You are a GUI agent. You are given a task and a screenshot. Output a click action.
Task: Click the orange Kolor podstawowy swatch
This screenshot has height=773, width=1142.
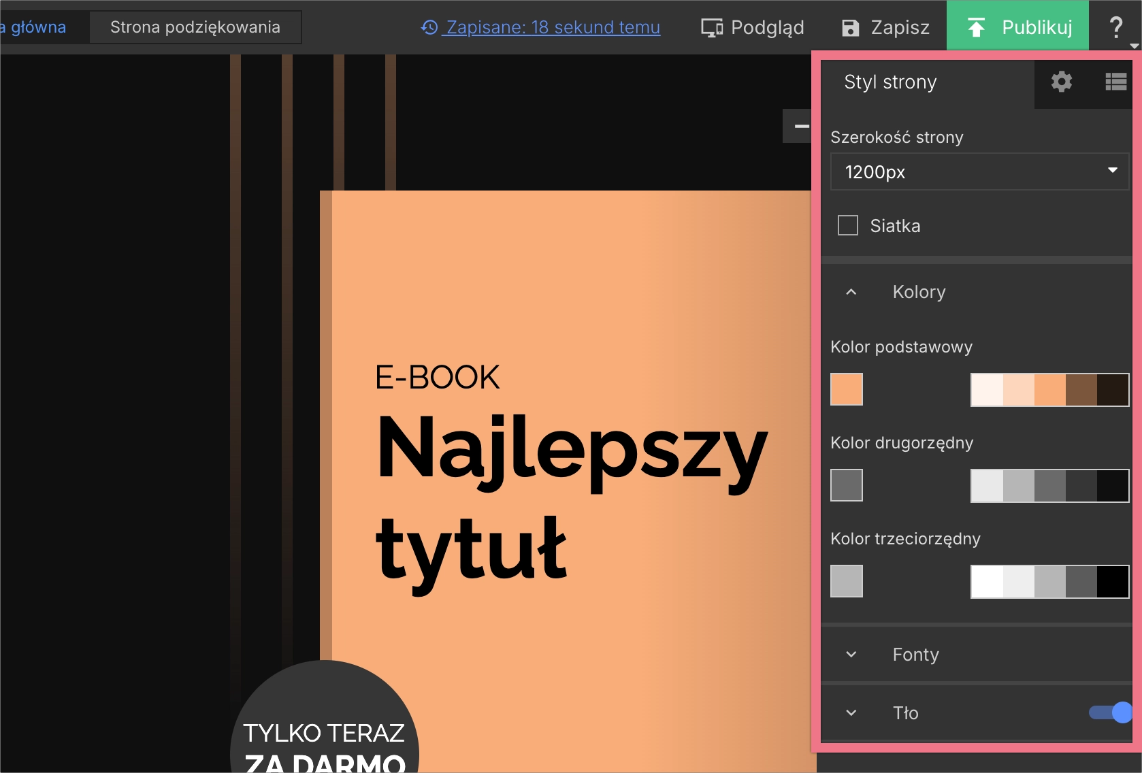coord(846,389)
